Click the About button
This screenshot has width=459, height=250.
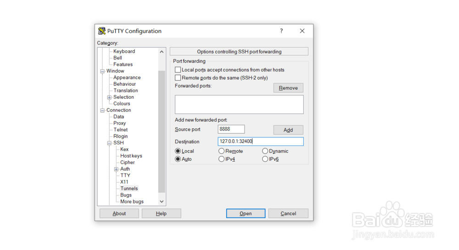point(119,213)
